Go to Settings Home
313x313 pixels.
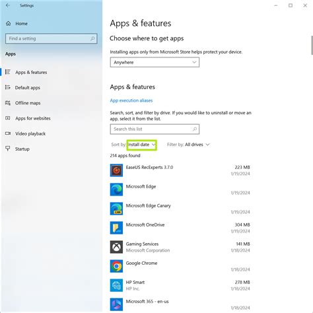pyautogui.click(x=21, y=24)
